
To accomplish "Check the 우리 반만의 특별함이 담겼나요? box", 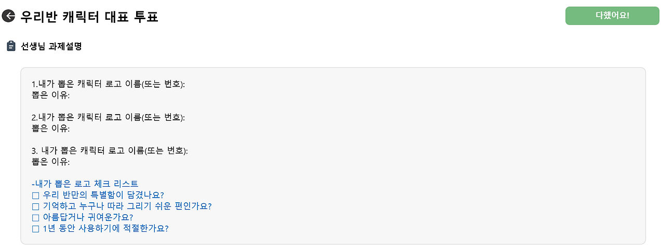I will (36, 195).
